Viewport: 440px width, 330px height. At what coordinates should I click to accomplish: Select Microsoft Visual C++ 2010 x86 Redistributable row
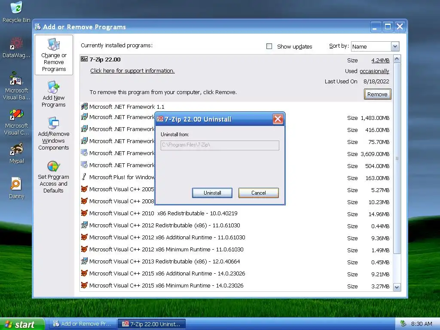(237, 213)
